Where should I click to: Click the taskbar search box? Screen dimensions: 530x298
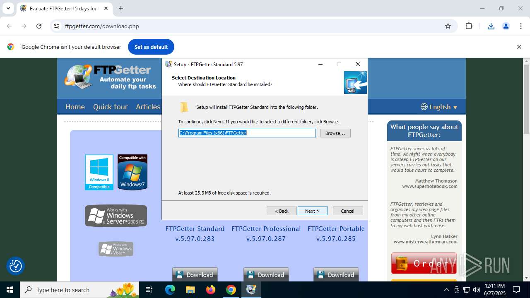79,290
